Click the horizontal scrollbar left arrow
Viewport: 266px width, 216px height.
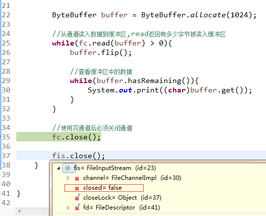click(19, 211)
